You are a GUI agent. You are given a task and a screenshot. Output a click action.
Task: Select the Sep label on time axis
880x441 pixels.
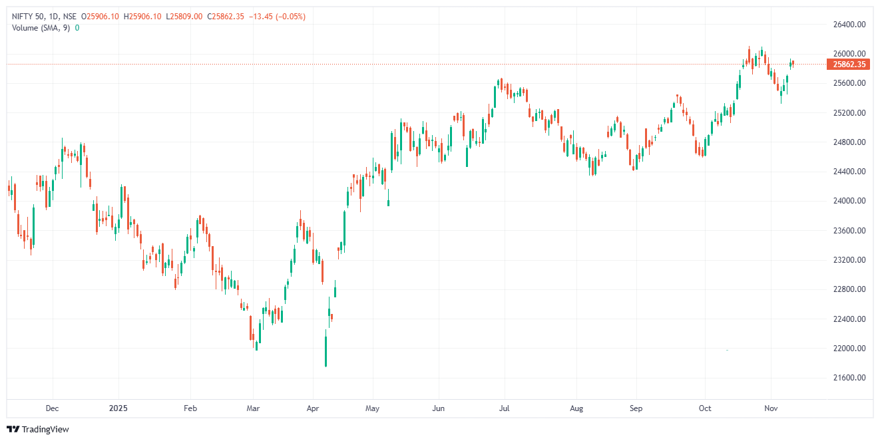[636, 408]
